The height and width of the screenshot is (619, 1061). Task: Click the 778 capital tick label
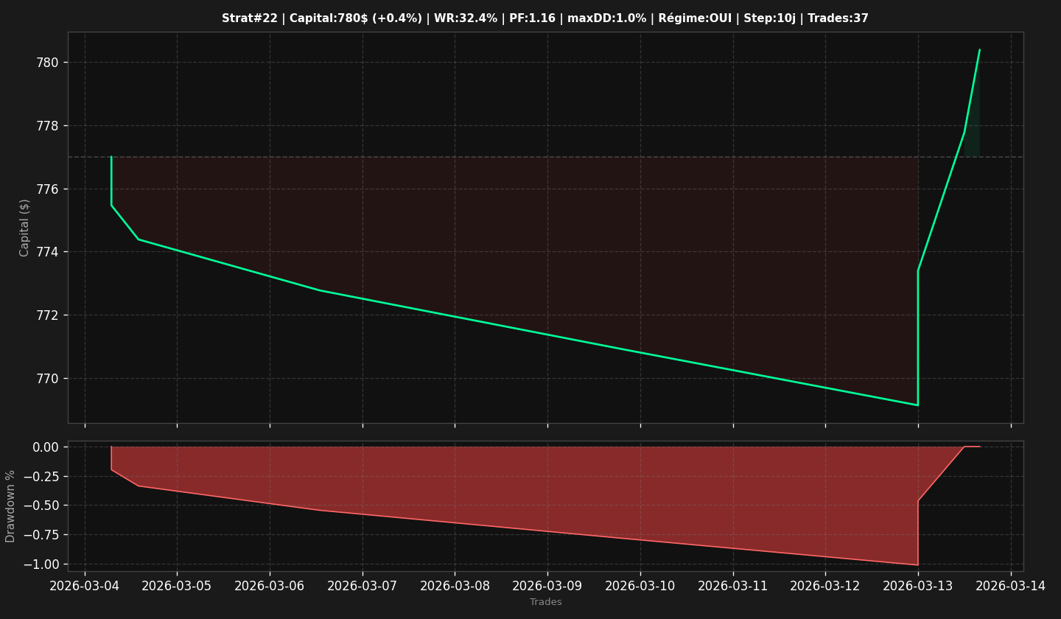click(48, 126)
